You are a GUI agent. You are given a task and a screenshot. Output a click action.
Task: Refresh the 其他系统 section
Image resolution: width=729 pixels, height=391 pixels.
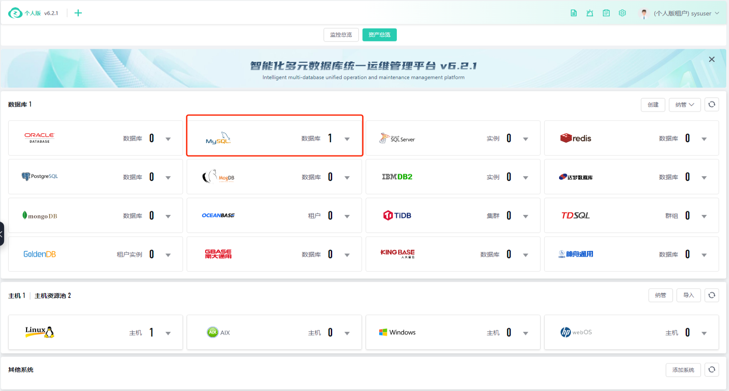point(712,370)
